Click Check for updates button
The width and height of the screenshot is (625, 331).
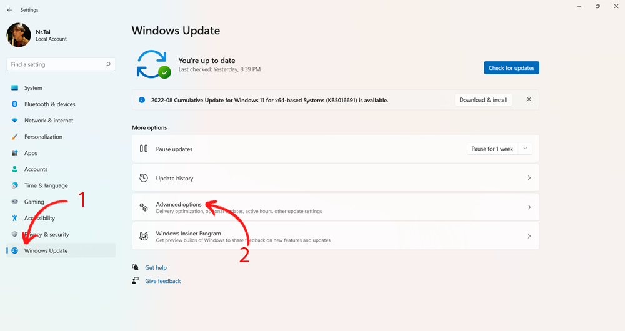point(511,67)
